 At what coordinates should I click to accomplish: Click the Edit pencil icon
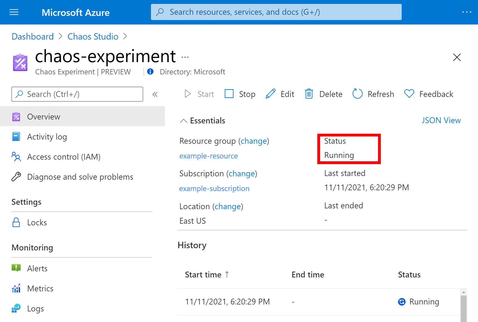click(x=270, y=94)
